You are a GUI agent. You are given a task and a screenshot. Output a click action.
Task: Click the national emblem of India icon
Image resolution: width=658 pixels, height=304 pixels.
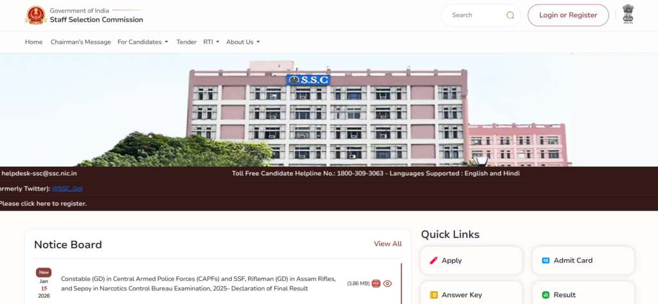(x=628, y=15)
